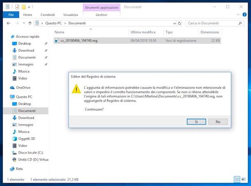This screenshot has height=186, width=251.
Task: Switch to details view in status bar
Action: pyautogui.click(x=237, y=179)
